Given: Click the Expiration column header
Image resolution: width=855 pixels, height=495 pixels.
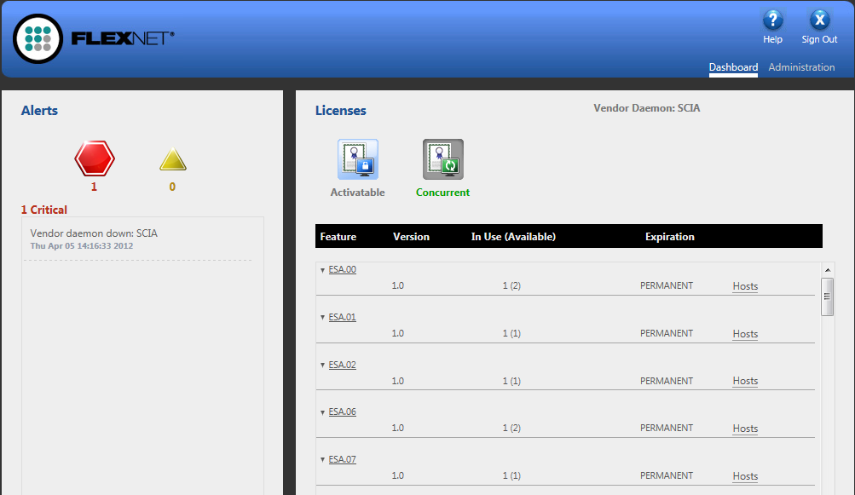Looking at the screenshot, I should pyautogui.click(x=670, y=237).
